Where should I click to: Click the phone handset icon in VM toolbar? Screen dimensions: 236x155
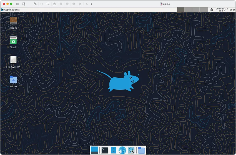coord(80,4)
